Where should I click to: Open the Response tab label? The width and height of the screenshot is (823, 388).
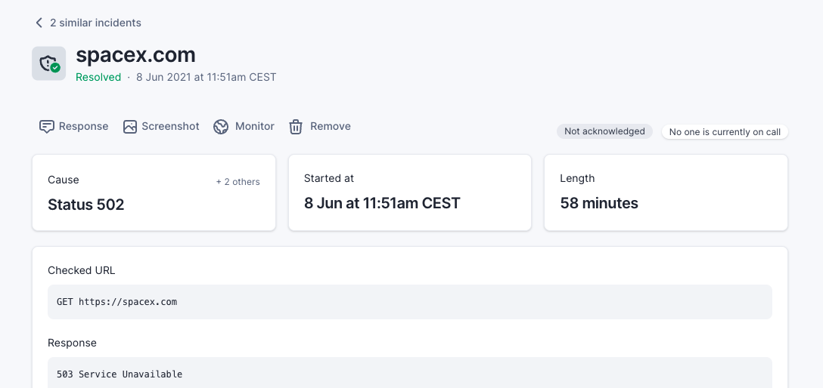pos(83,126)
